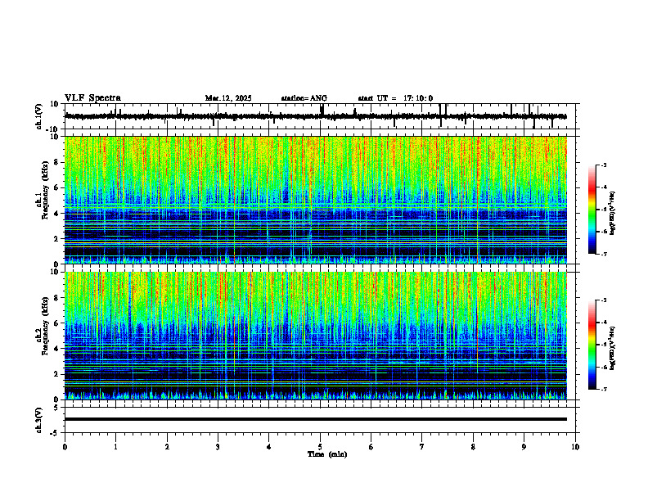This screenshot has width=648, height=501.
Task: Click the ch.1 voltage waveform trace
Action: point(315,116)
